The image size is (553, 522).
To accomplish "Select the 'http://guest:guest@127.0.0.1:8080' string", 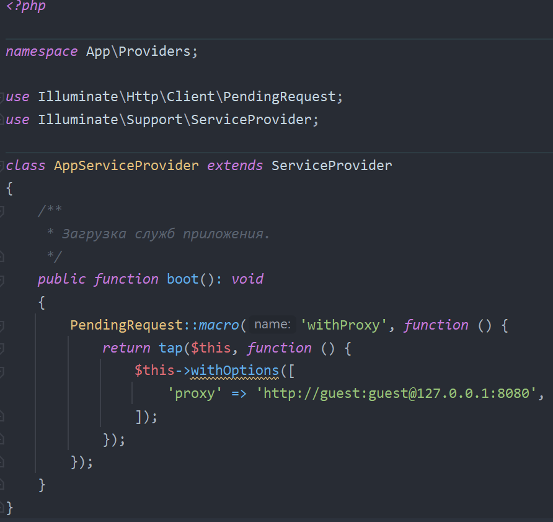I will point(396,394).
